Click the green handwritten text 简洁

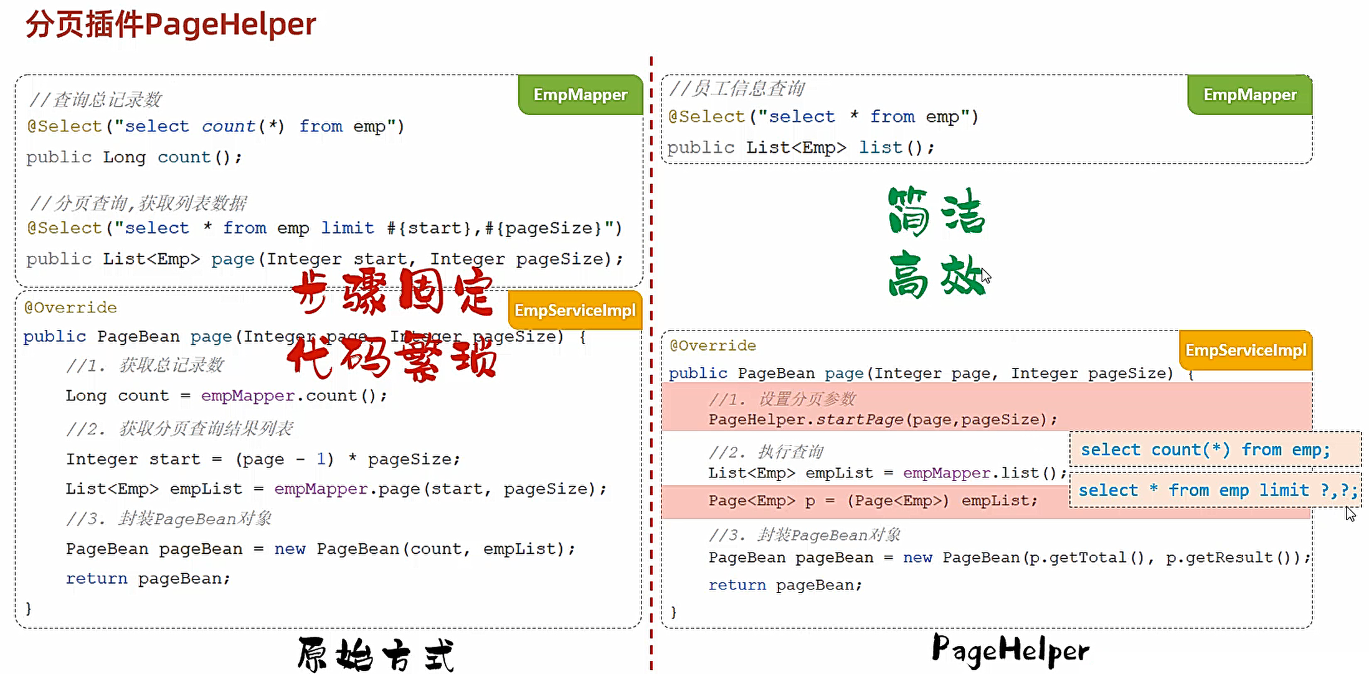click(x=936, y=212)
